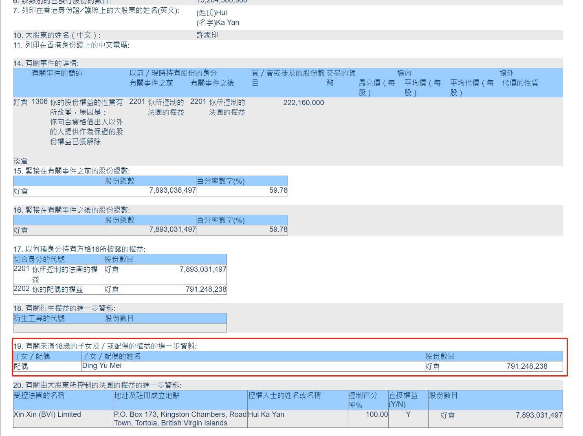This screenshot has width=583, height=436.
Task: Click 7,893,038,497 total before the event
Action: coord(172,190)
